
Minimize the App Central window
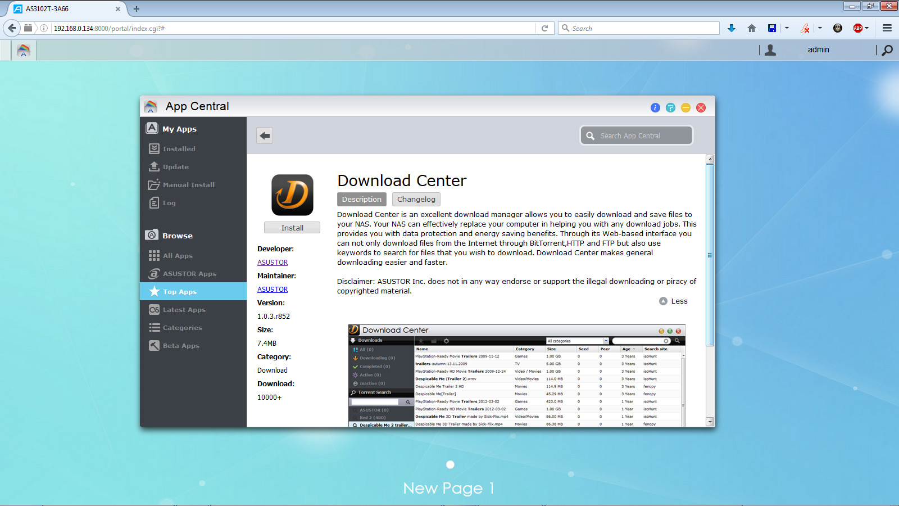click(685, 107)
